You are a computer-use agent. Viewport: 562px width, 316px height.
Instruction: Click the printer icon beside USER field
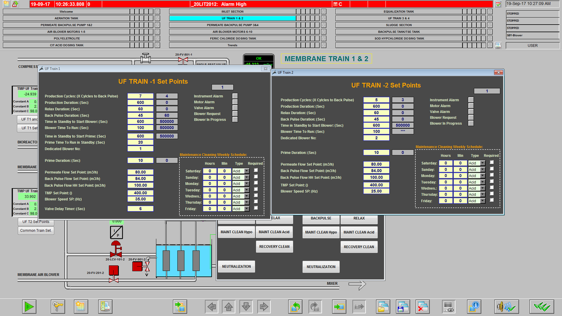click(x=498, y=45)
